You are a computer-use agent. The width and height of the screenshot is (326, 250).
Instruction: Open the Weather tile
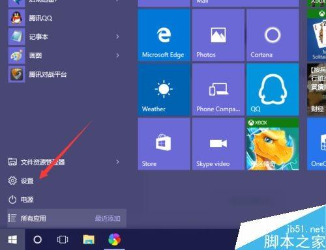coord(164,89)
